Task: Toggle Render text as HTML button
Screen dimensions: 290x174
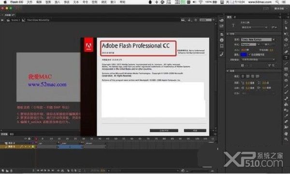Action: 246,65
